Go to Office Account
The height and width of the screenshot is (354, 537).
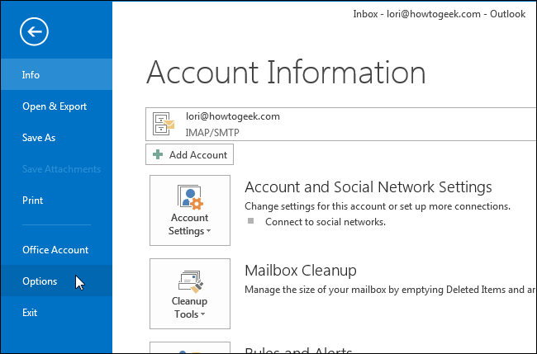55,250
